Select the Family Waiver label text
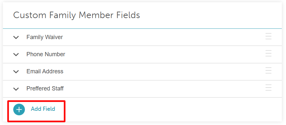The image size is (286, 125). pos(45,37)
